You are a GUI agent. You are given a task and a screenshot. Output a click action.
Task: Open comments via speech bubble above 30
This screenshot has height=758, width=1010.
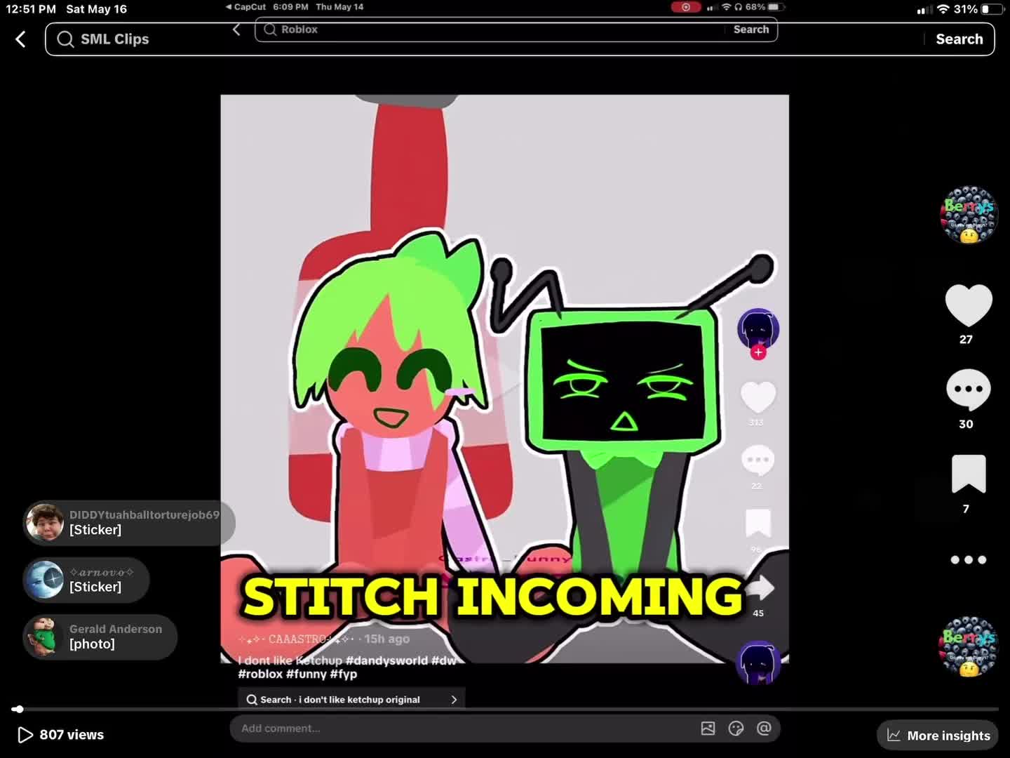(x=969, y=389)
